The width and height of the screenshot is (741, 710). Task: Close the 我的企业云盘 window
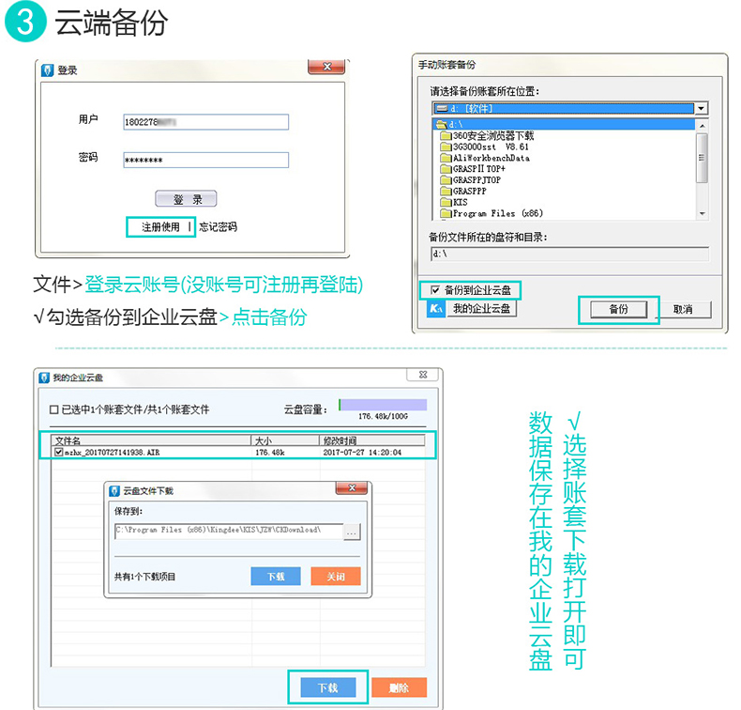(423, 375)
